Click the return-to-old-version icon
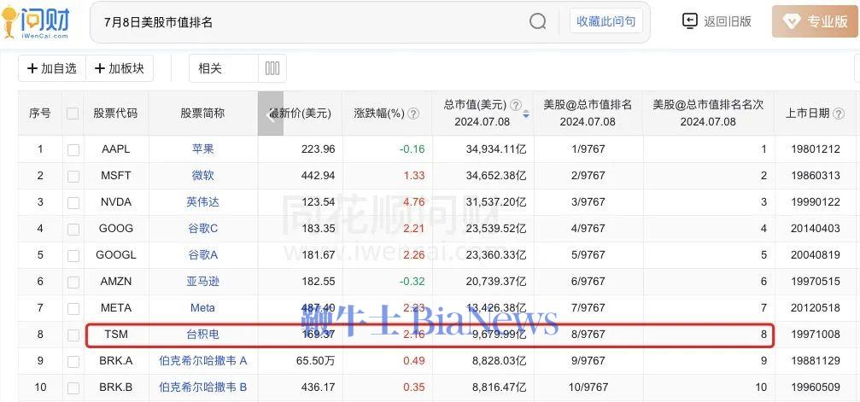Viewport: 860px width, 402px height. tap(689, 21)
